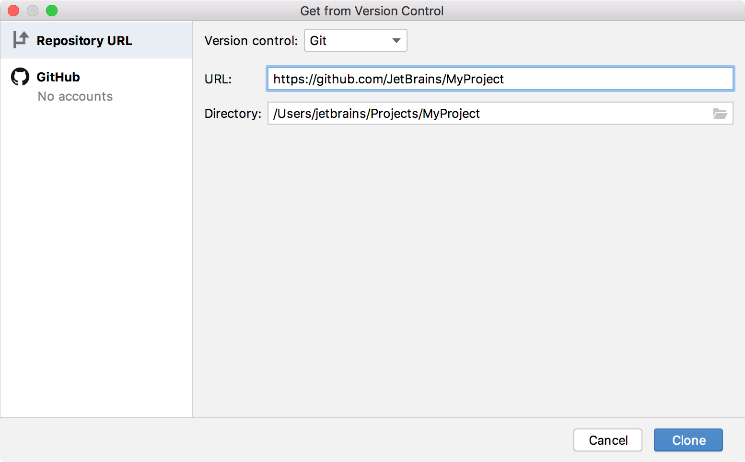The height and width of the screenshot is (462, 745).
Task: Click 'No accounts' under GitHub
Action: (x=75, y=96)
